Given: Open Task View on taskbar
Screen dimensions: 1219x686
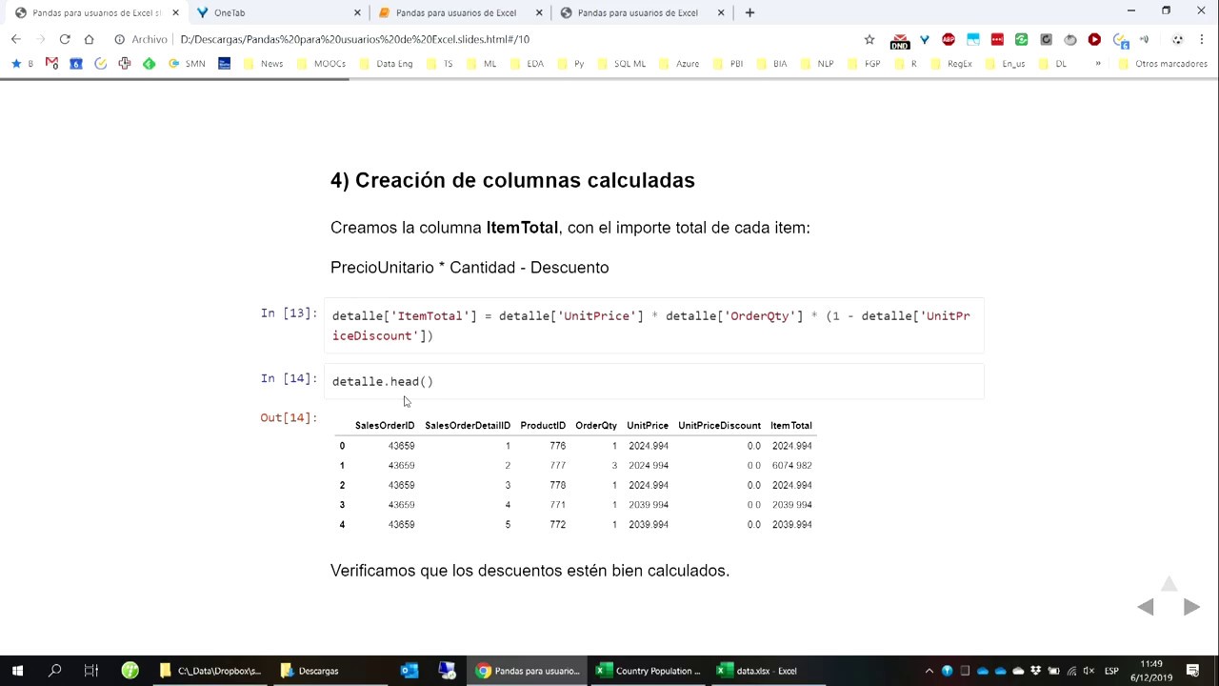Looking at the screenshot, I should coord(91,671).
